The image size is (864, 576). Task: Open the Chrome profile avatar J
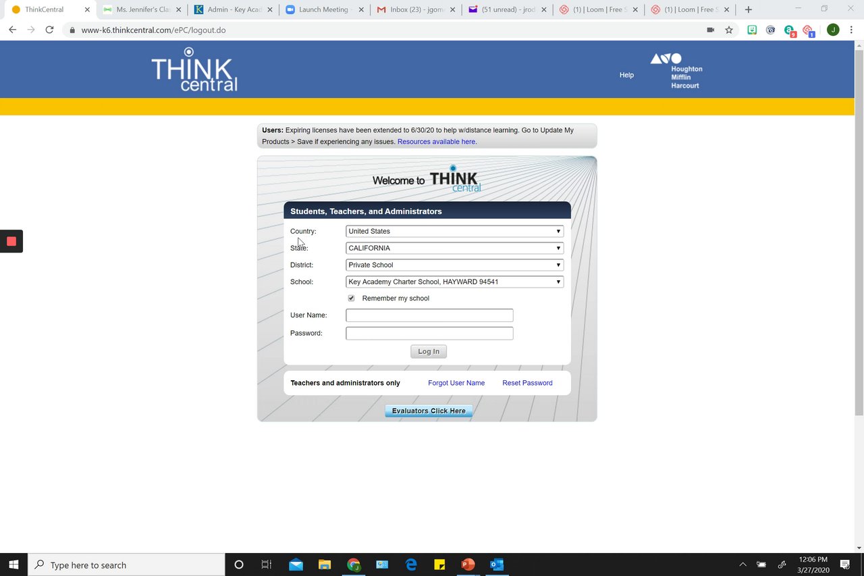coord(833,30)
